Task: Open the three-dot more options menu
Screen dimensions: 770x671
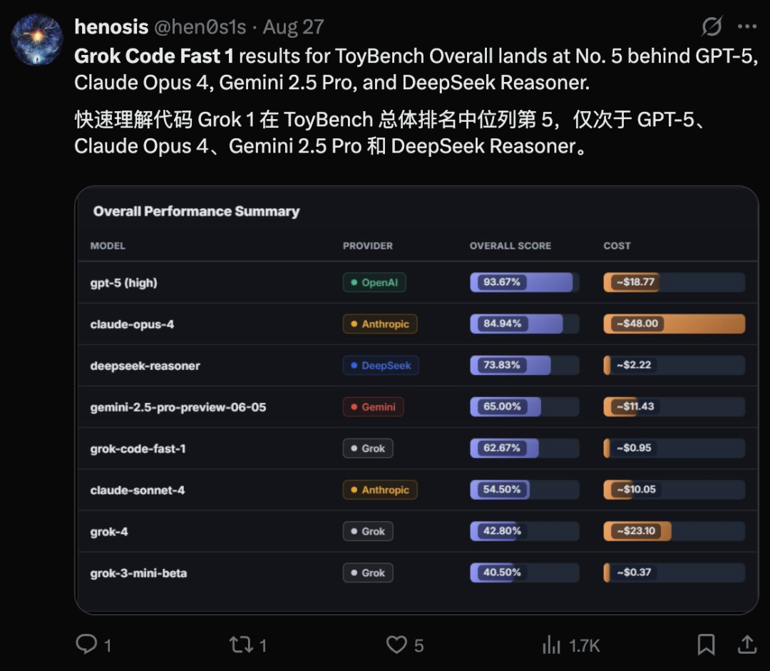Action: coord(746,27)
